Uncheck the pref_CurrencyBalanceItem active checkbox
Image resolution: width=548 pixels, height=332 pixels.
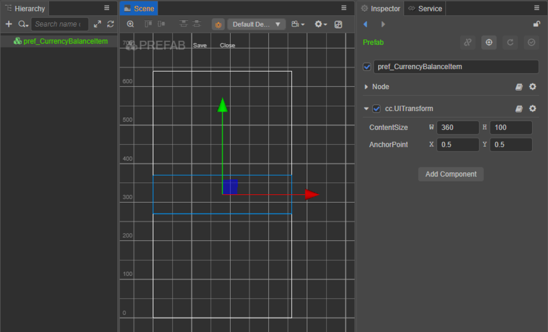[x=367, y=67]
